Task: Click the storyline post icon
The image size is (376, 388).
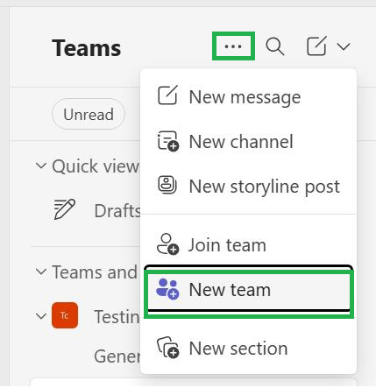Action: coord(167,185)
